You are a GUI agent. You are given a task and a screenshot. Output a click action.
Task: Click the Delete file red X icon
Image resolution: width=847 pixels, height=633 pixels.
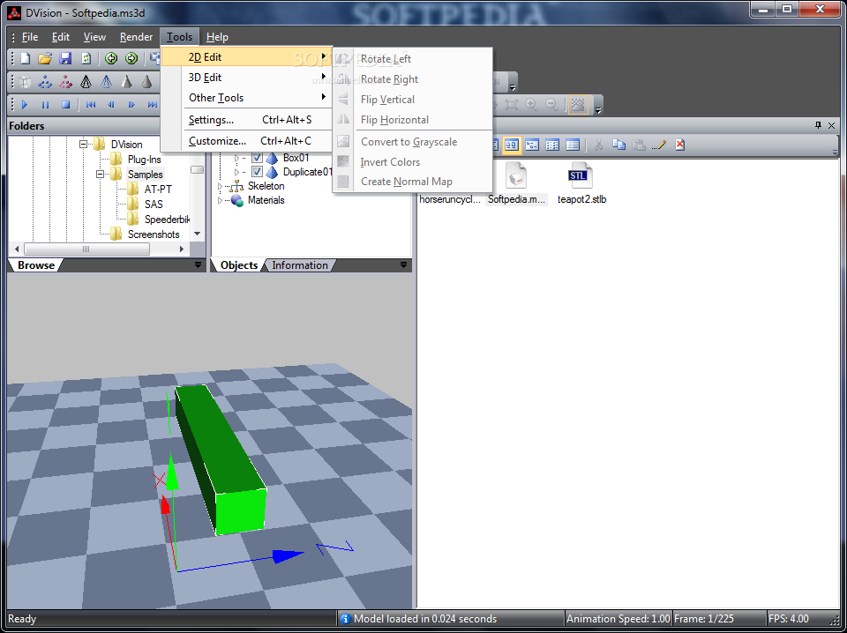679,145
